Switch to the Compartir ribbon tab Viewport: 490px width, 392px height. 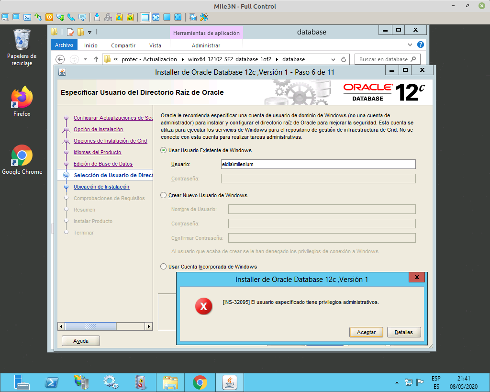tap(123, 45)
